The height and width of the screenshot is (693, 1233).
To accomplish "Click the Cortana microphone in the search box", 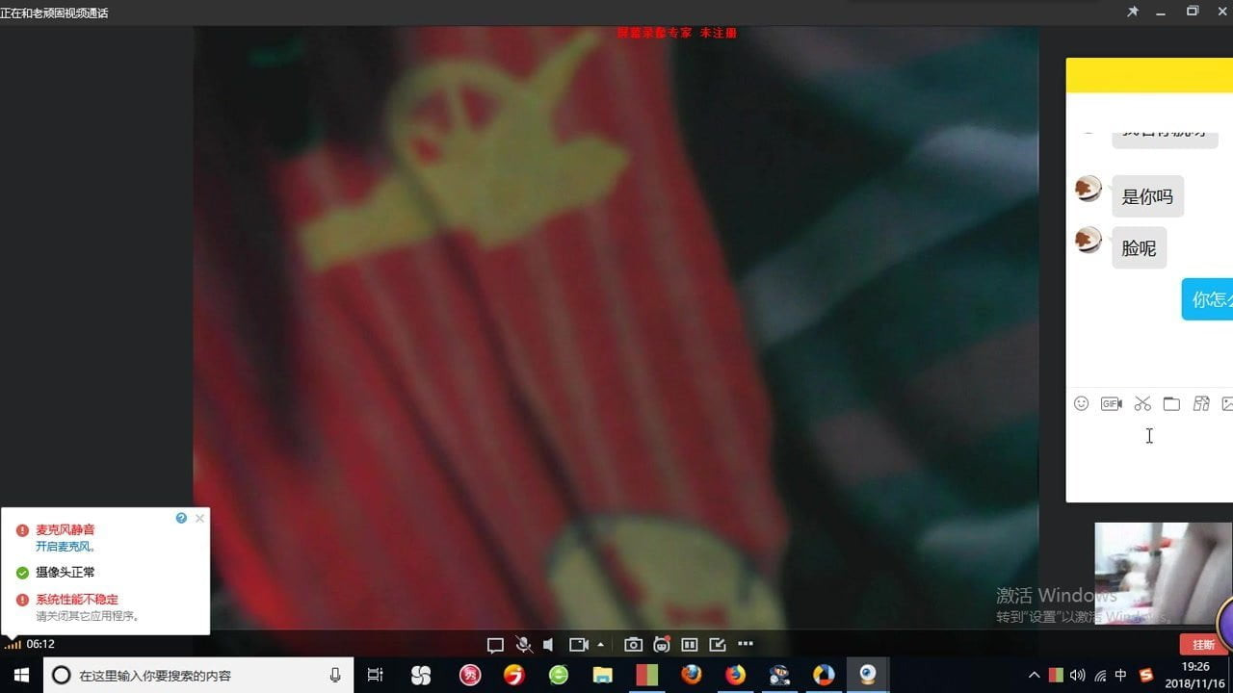I will pos(335,675).
